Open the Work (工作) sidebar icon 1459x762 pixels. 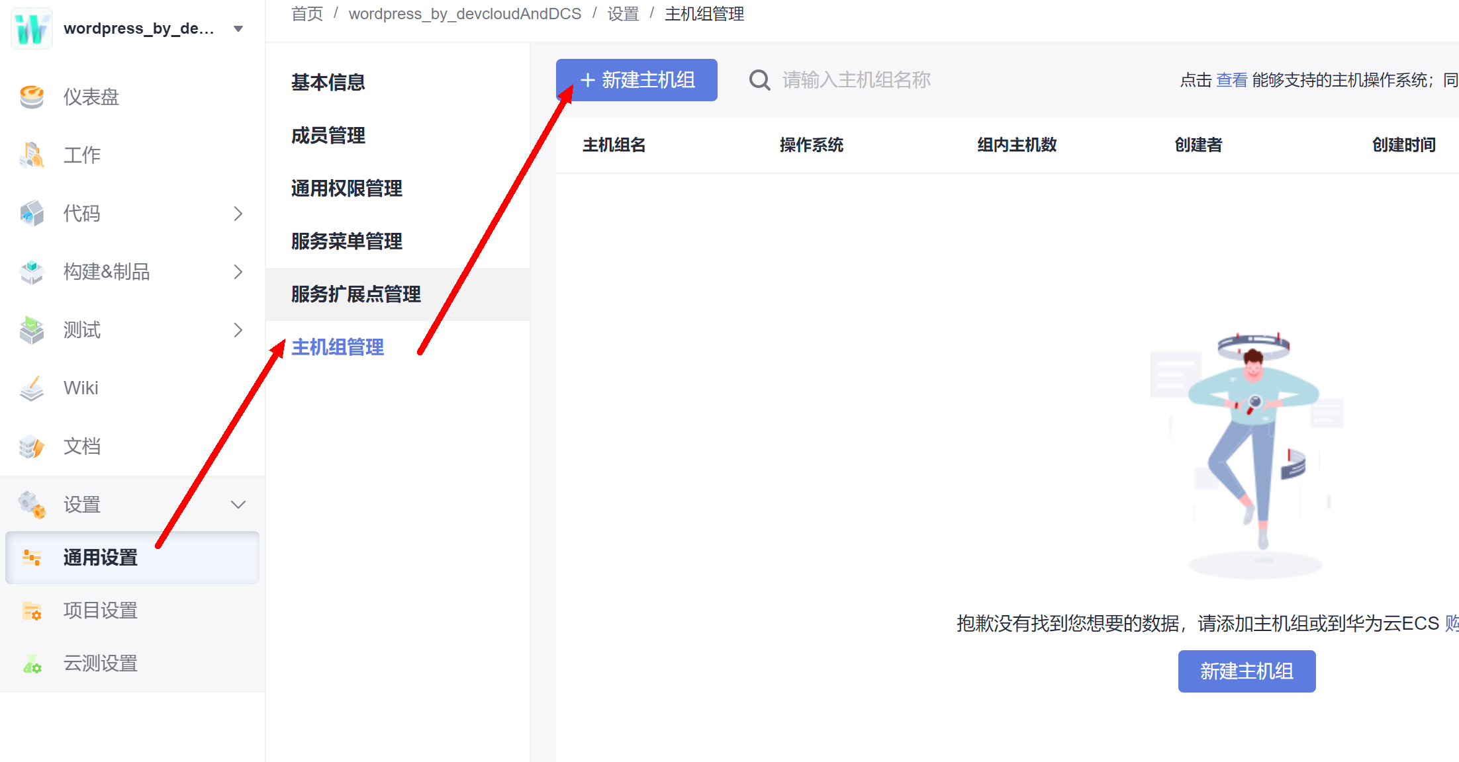point(31,155)
